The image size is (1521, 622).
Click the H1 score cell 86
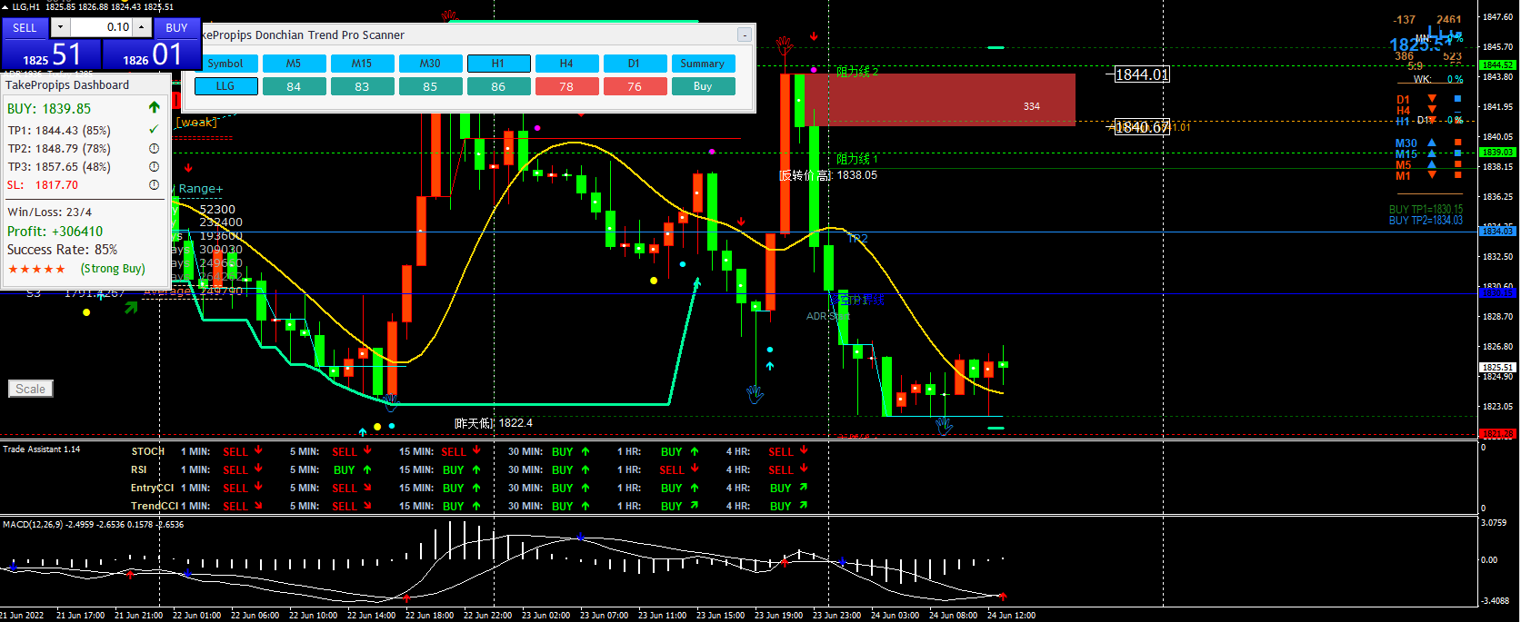pyautogui.click(x=498, y=86)
